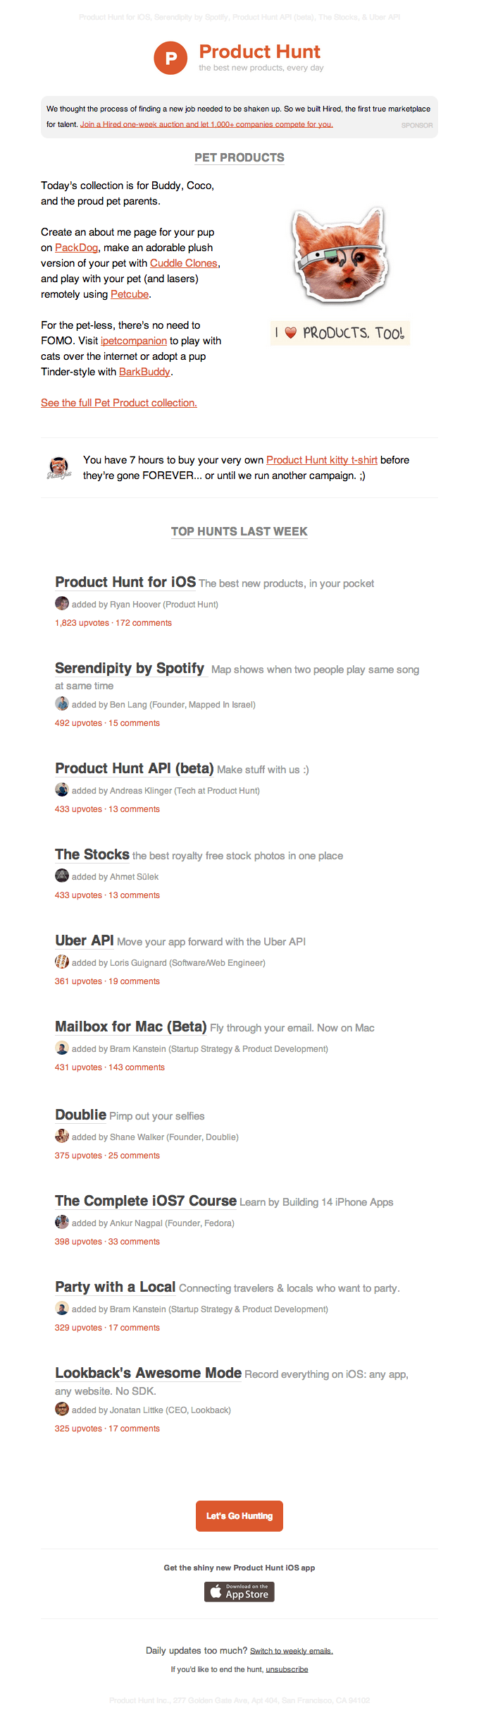
Task: Follow the Cuddle Clones link
Action: (183, 263)
